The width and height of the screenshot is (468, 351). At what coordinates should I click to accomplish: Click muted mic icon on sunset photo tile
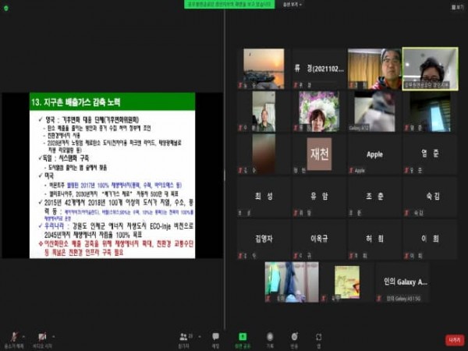240,85
